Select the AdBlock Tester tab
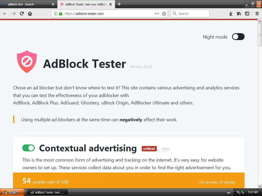 [x=86, y=4]
